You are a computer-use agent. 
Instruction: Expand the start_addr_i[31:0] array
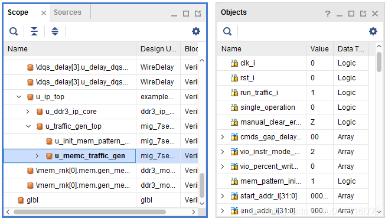(223, 195)
